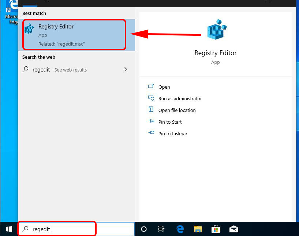
Task: Open the Windows Start button
Action: [x=9, y=229]
